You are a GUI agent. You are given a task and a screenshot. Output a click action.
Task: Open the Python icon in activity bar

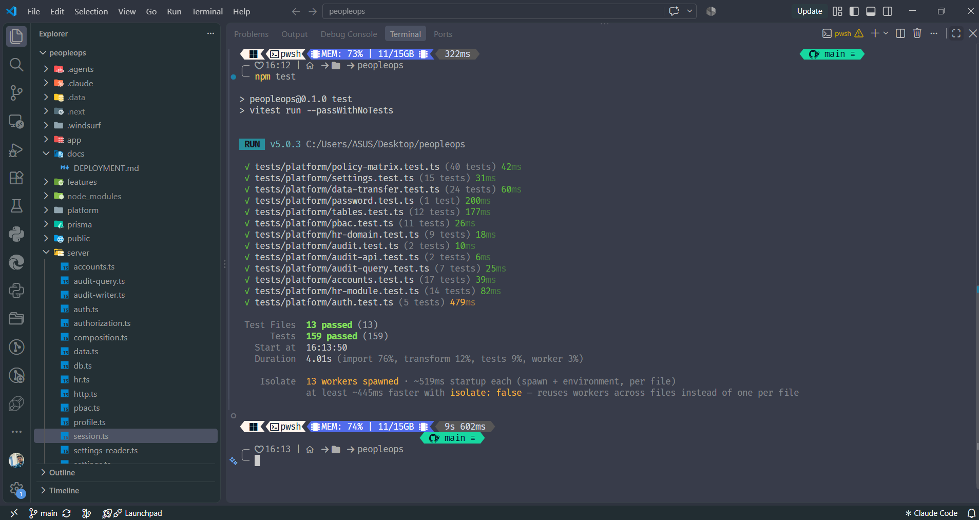16,234
